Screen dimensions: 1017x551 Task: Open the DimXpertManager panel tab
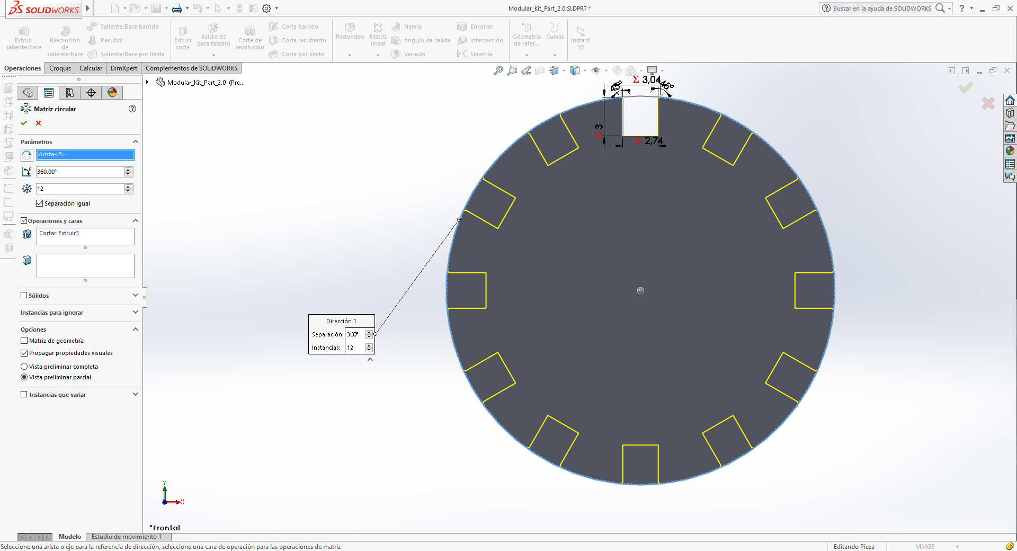(x=91, y=93)
